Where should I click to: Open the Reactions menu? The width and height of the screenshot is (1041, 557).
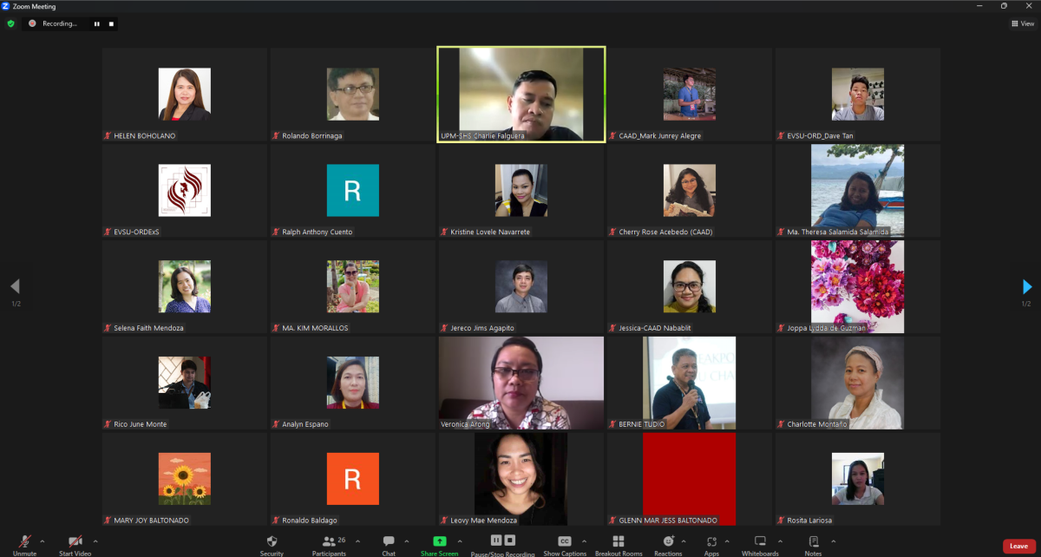tap(668, 541)
